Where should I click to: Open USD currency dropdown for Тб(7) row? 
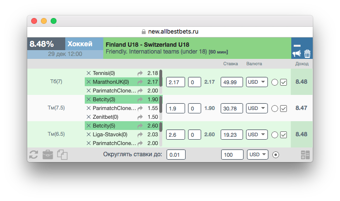pos(257,82)
